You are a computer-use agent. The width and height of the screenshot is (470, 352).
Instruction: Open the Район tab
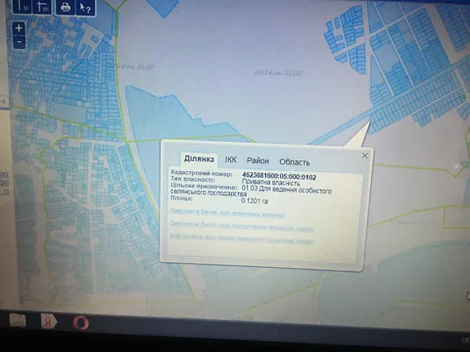pyautogui.click(x=258, y=160)
